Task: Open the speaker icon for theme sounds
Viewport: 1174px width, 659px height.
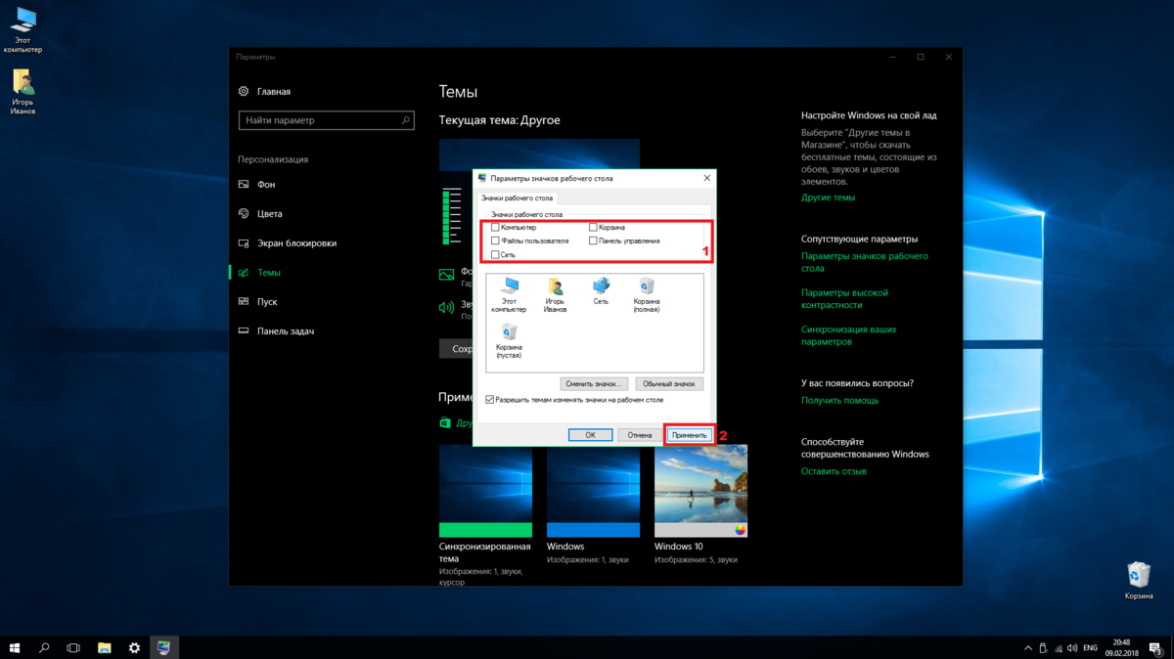Action: point(446,308)
